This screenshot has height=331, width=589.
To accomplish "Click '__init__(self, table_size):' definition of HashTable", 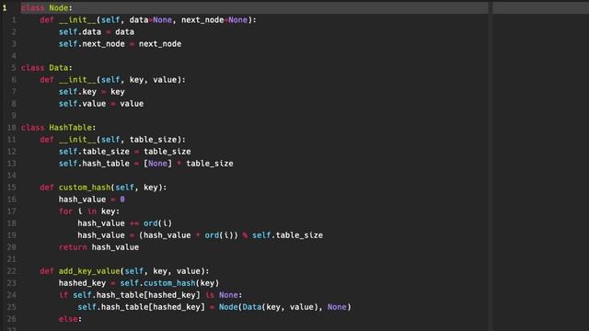I will click(x=112, y=140).
